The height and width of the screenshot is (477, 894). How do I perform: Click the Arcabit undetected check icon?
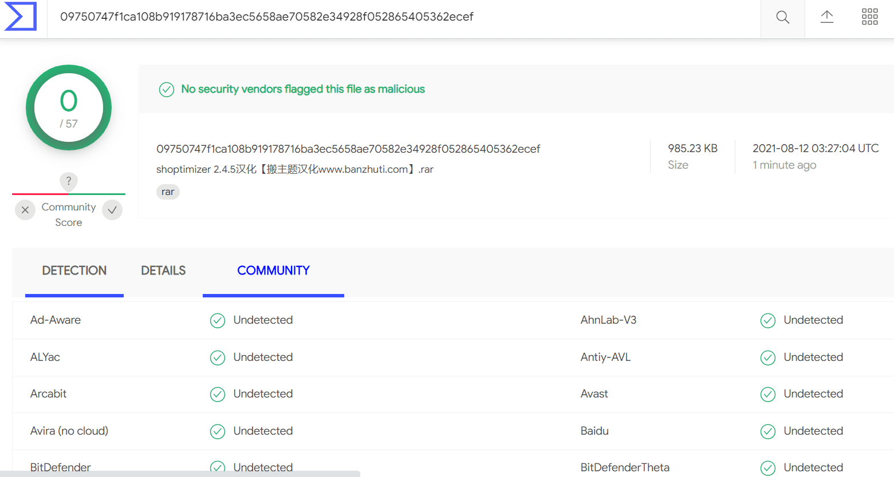point(218,394)
